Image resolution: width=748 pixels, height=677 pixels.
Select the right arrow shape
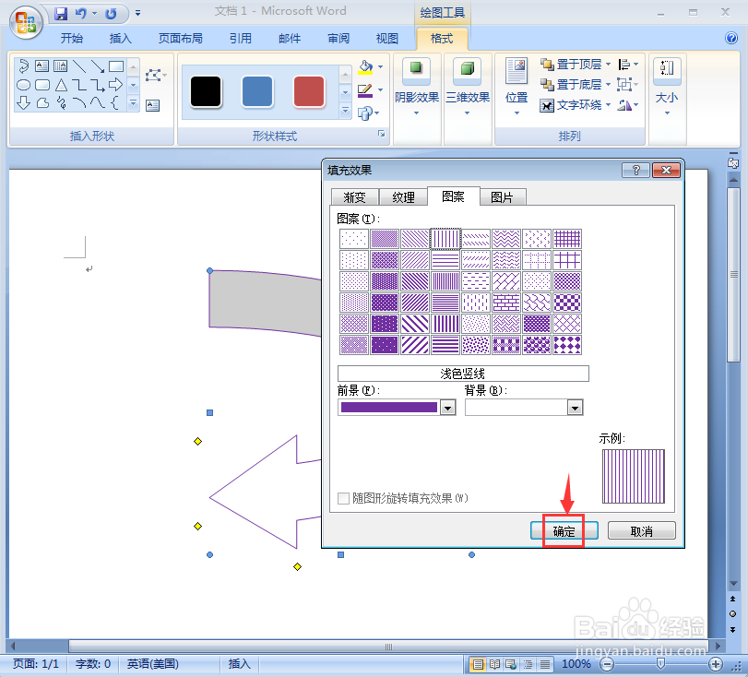click(115, 85)
